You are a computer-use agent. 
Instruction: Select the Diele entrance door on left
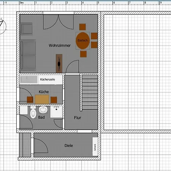41,146
